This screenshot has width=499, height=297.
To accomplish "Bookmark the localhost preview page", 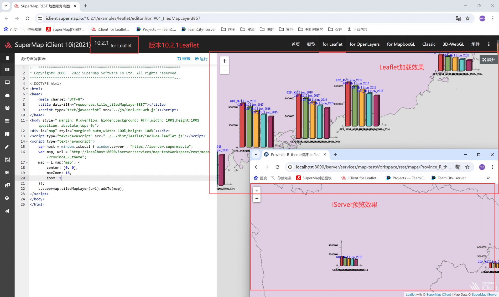I will pyautogui.click(x=467, y=167).
